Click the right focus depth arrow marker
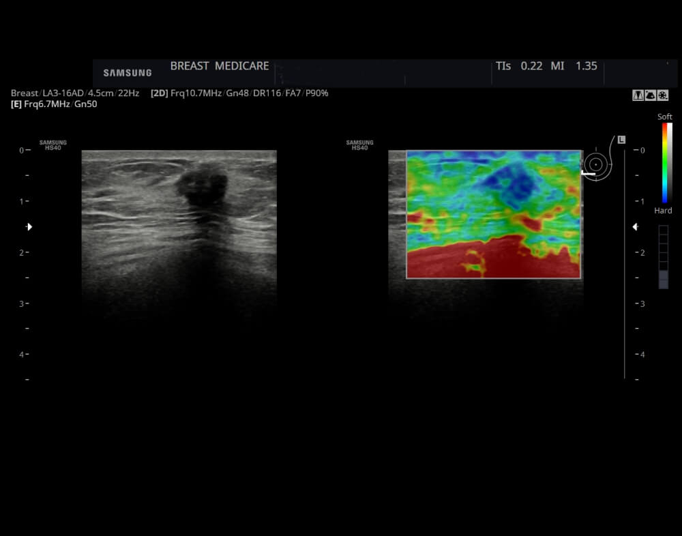682x536 pixels. click(635, 226)
